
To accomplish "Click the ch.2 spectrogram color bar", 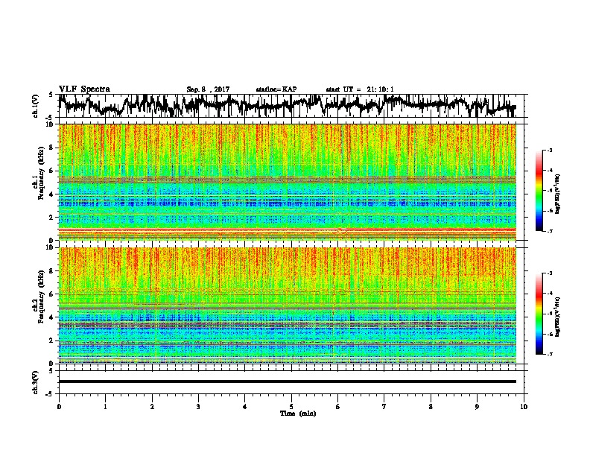I will (x=539, y=314).
